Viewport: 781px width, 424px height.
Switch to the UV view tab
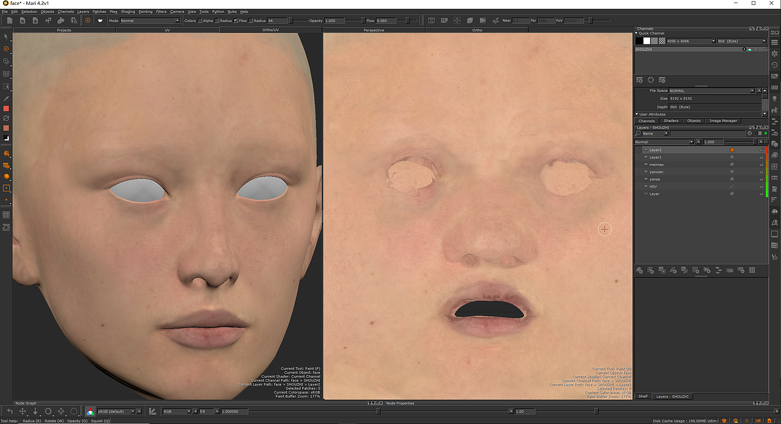point(167,30)
